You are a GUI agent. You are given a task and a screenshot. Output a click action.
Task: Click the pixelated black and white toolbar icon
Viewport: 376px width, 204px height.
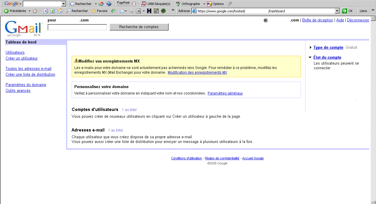pyautogui.click(x=156, y=11)
